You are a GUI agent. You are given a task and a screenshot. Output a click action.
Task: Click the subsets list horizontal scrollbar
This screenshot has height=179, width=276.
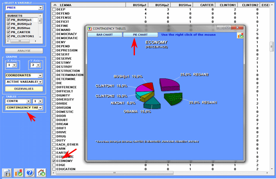(x=20, y=41)
